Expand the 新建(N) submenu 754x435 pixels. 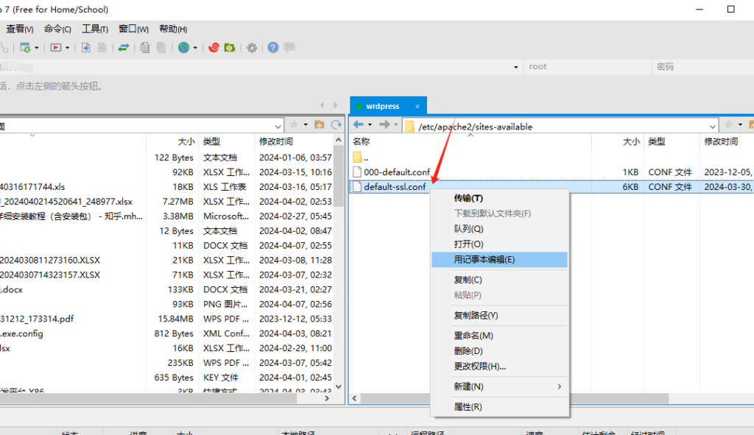500,386
